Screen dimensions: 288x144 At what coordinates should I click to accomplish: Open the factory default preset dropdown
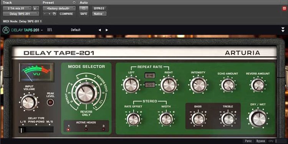click(x=59, y=8)
